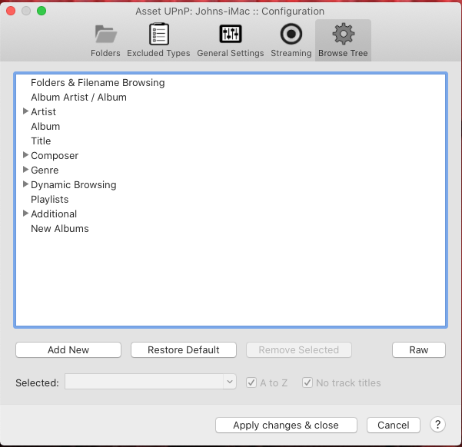Expand the Artist tree node
The image size is (462, 447).
click(26, 111)
